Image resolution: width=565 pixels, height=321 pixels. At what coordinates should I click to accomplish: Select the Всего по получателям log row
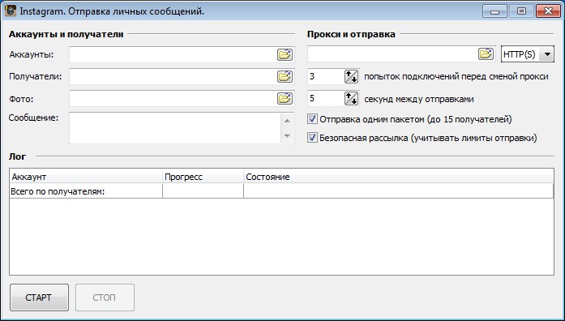(281, 191)
